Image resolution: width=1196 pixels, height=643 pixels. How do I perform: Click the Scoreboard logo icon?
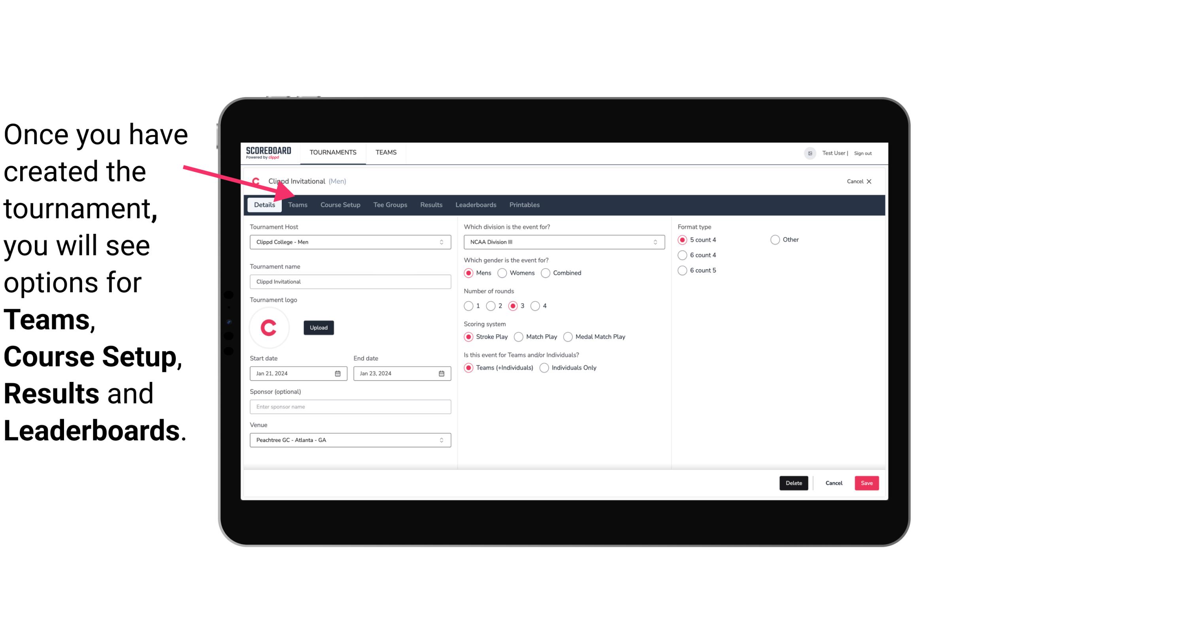[268, 153]
